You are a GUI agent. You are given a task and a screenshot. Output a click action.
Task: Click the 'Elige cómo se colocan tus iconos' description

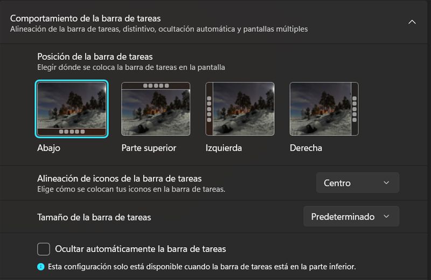point(131,189)
